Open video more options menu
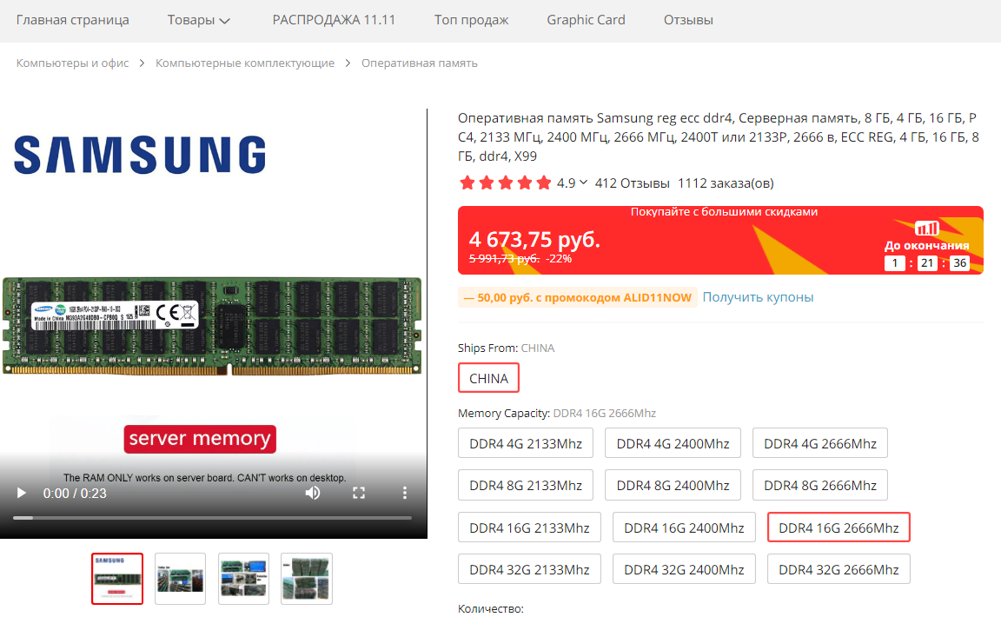Image resolution: width=1001 pixels, height=617 pixels. tap(404, 493)
